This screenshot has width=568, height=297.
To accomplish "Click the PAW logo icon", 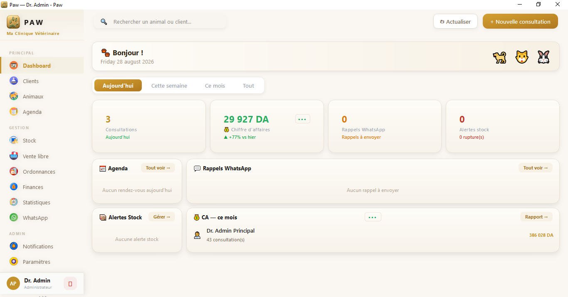I will click(x=13, y=22).
